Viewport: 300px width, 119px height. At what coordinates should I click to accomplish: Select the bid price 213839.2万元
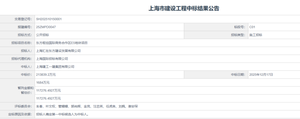point(46,75)
